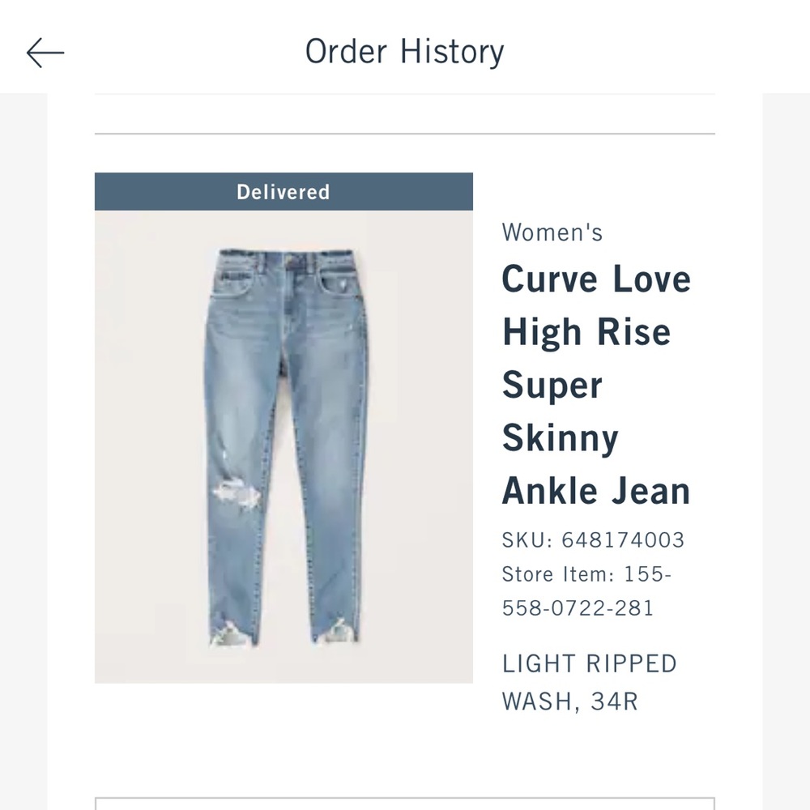Tap the SKU 648174003 text
The width and height of the screenshot is (810, 810).
click(592, 539)
